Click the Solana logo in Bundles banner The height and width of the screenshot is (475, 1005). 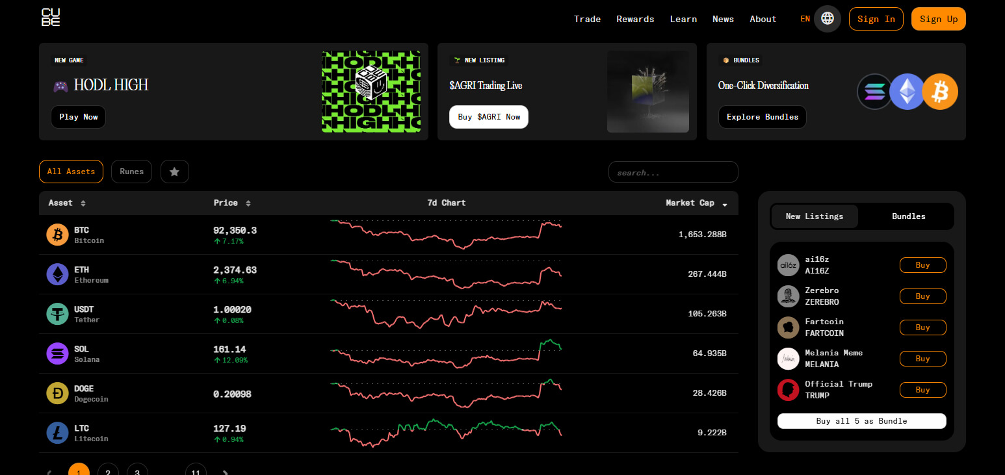pyautogui.click(x=874, y=92)
